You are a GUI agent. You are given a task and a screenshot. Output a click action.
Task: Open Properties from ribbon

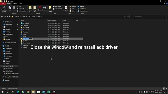pos(66,8)
